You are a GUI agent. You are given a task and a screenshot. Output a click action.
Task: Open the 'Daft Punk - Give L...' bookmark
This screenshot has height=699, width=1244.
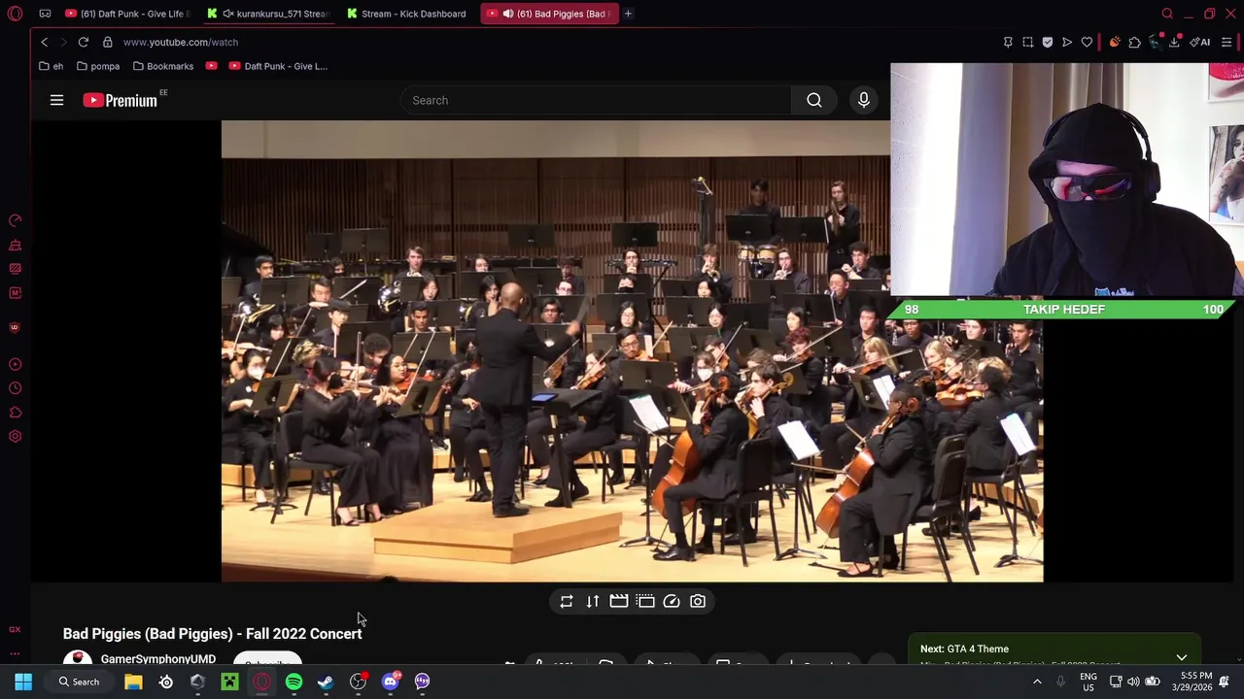(x=278, y=66)
